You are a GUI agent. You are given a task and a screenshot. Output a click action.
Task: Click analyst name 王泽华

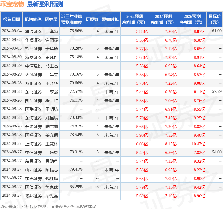tap(52, 83)
